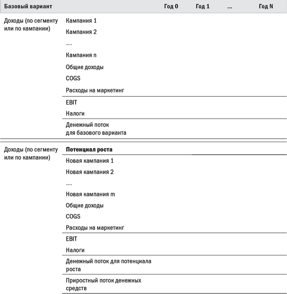Click "Расходы на маркетинг" in the base section
The image size is (287, 294).
pos(95,91)
